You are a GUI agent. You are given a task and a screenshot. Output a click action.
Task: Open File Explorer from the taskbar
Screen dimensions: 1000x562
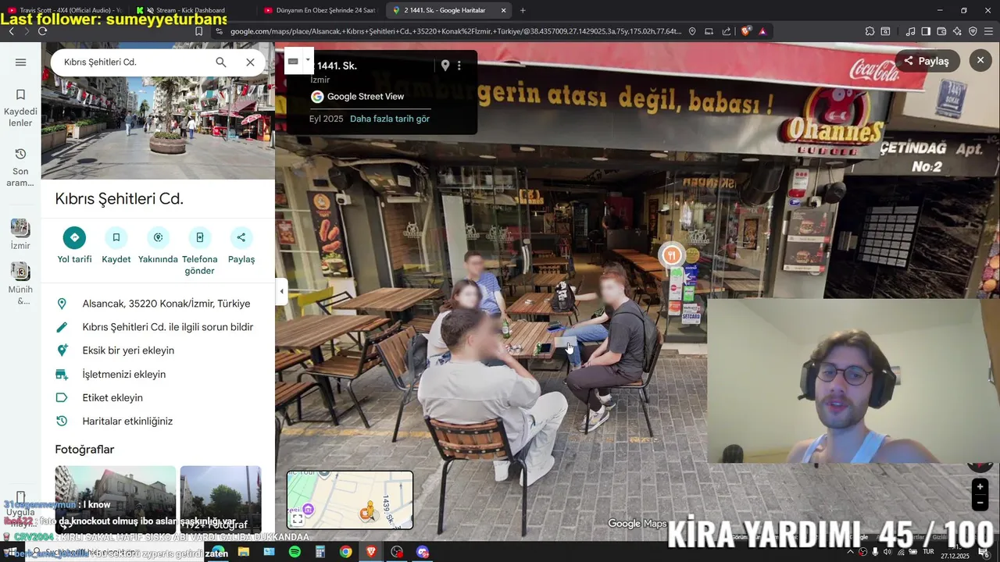243,552
